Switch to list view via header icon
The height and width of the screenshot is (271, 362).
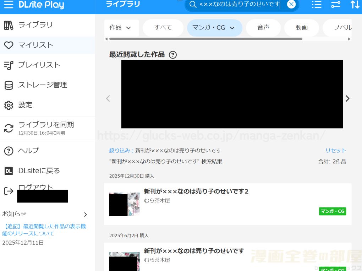pyautogui.click(x=316, y=5)
